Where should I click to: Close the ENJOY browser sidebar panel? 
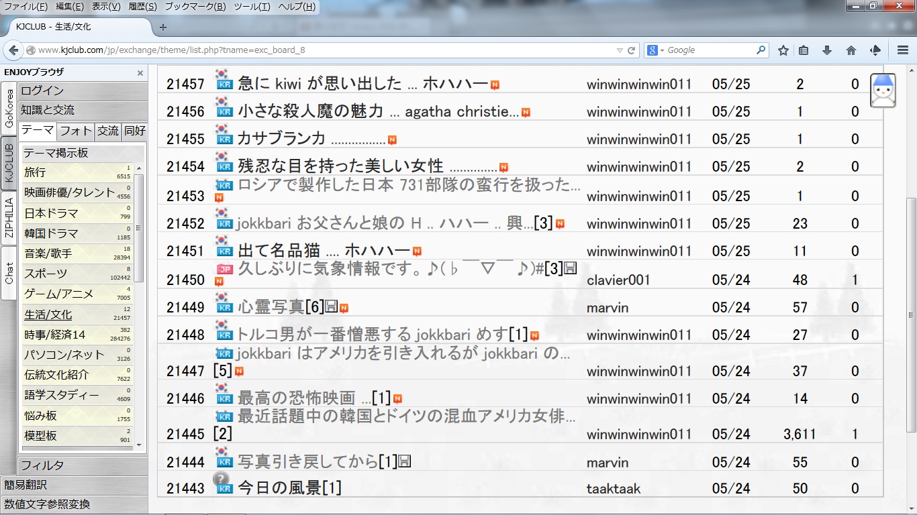click(x=140, y=73)
